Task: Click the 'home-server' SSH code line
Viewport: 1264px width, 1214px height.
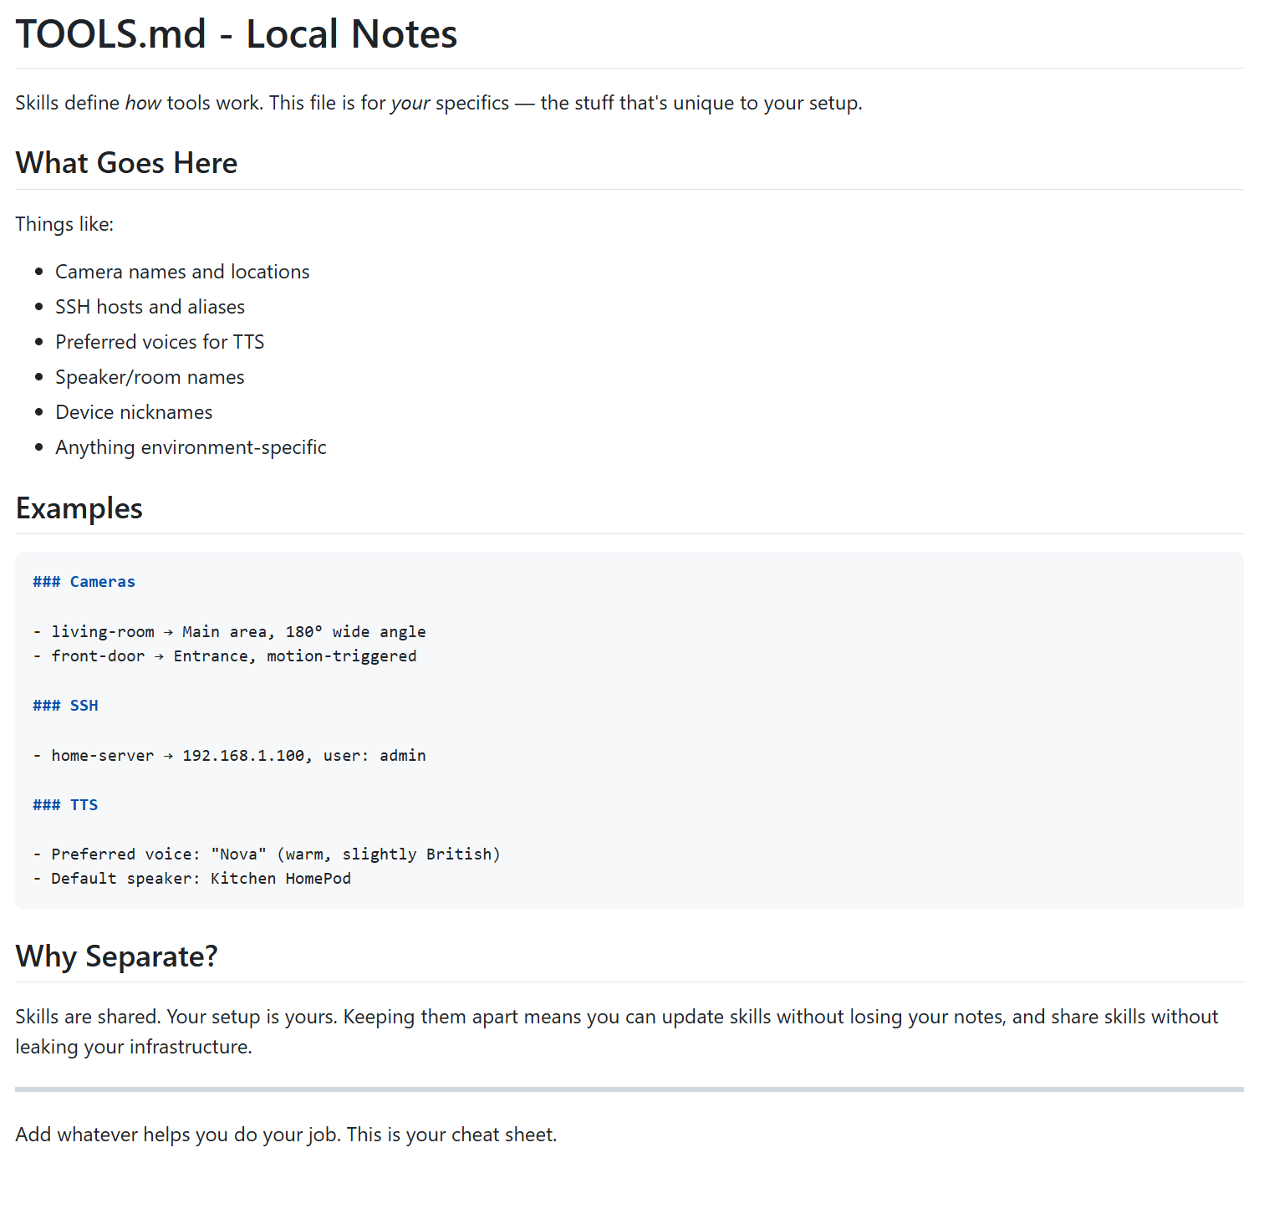Action: click(230, 756)
